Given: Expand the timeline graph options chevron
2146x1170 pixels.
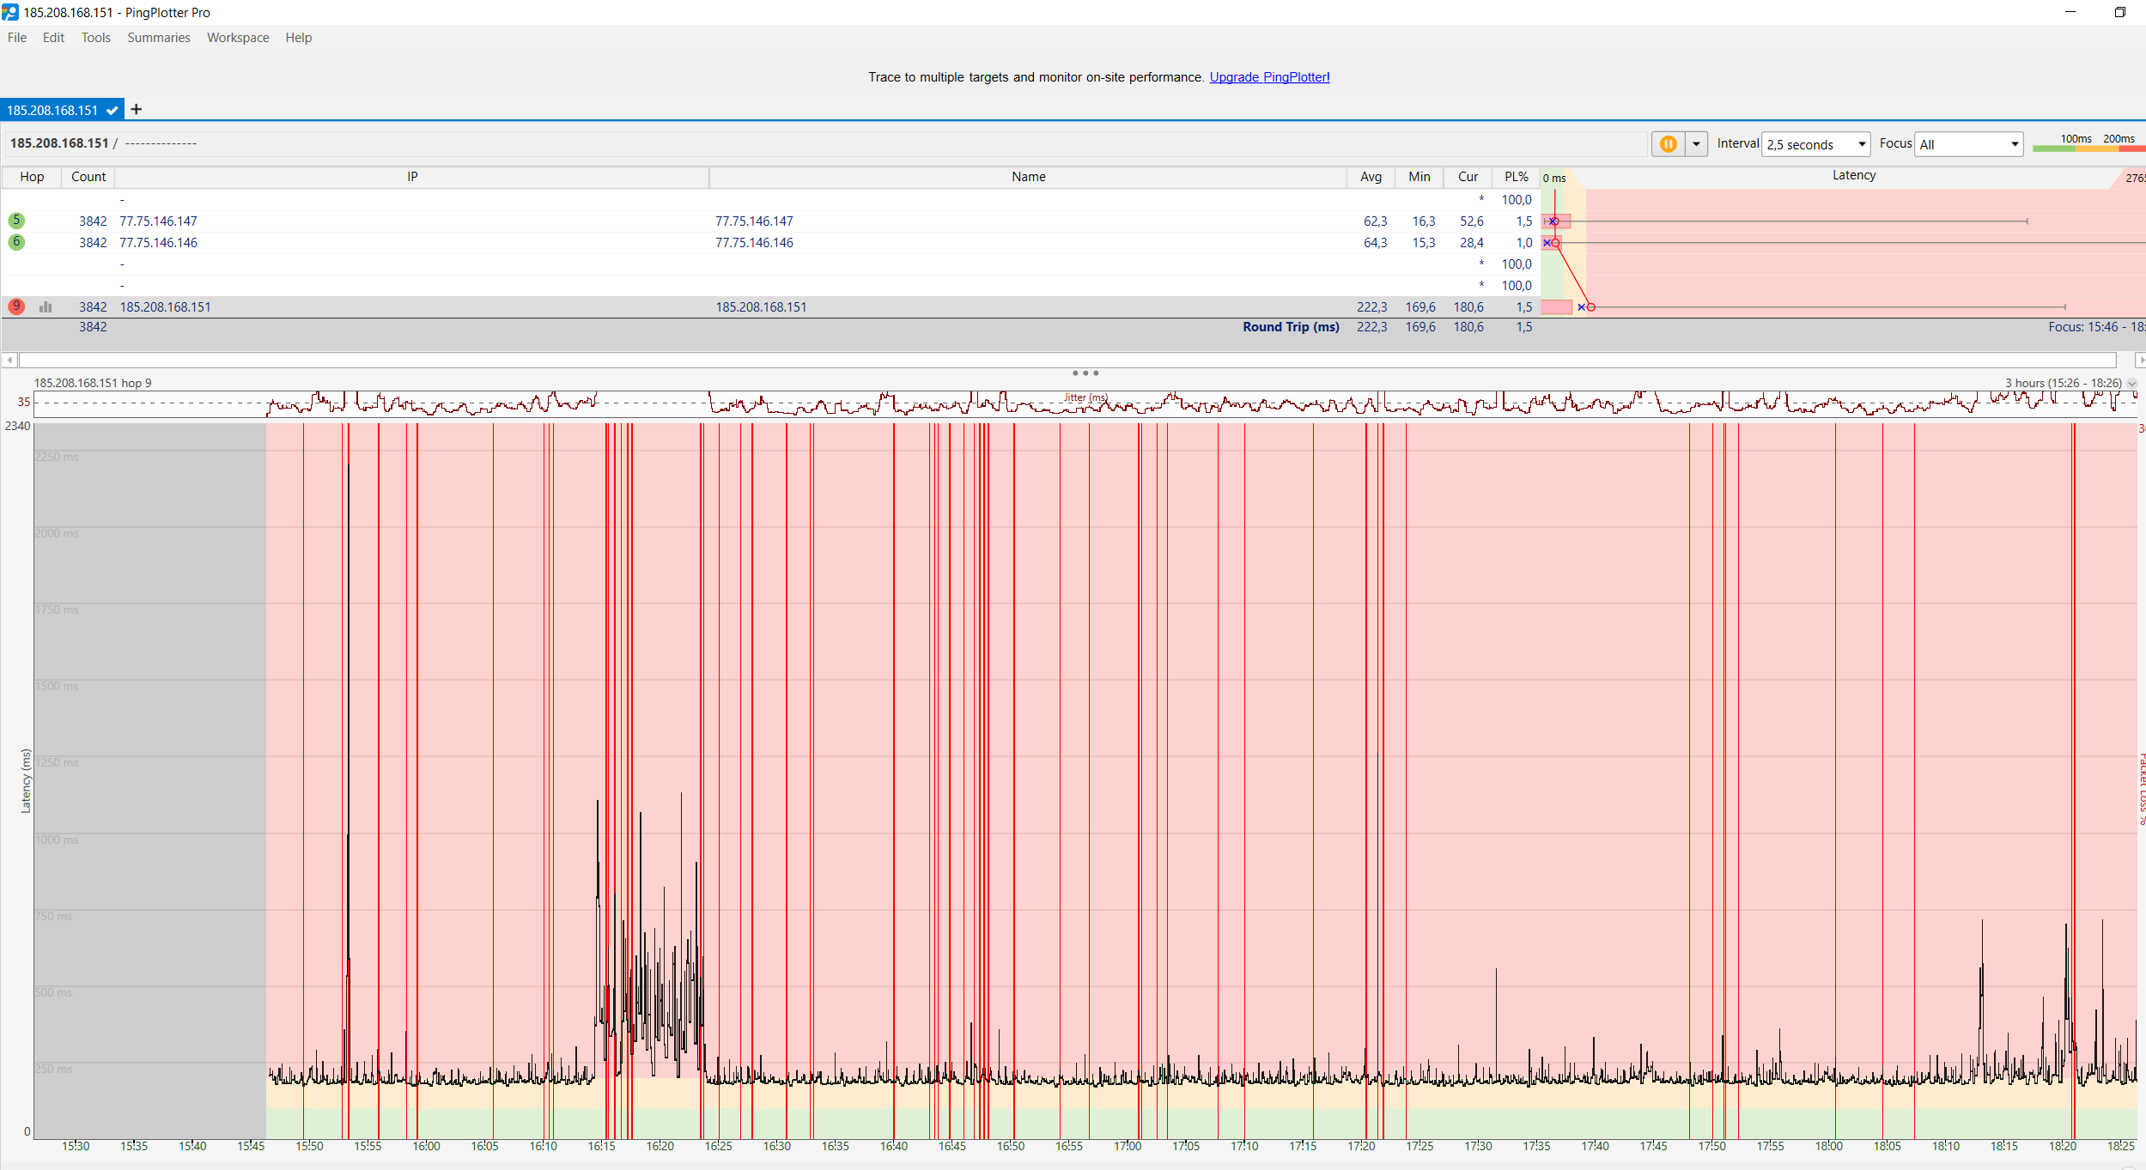Looking at the screenshot, I should click(x=2131, y=384).
